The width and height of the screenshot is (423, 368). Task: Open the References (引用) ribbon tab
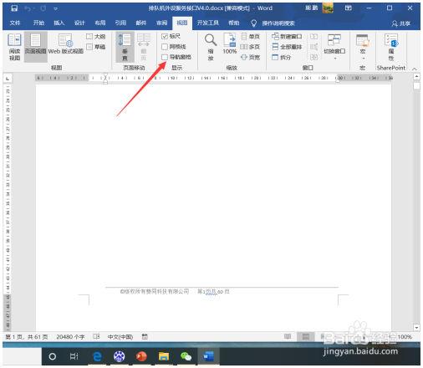[x=120, y=23]
